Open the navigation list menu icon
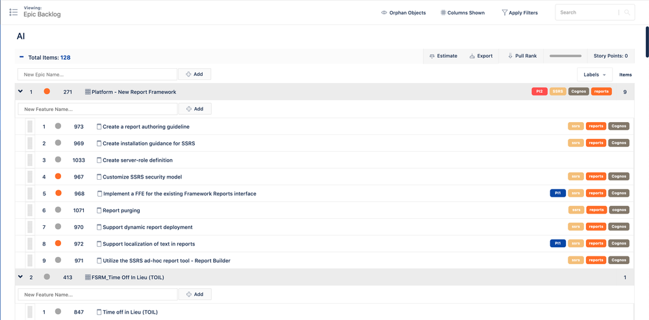Image resolution: width=649 pixels, height=320 pixels. coord(13,12)
